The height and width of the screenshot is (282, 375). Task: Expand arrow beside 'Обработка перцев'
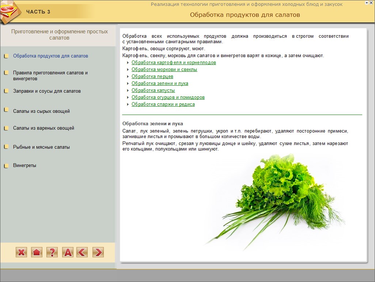coord(128,77)
